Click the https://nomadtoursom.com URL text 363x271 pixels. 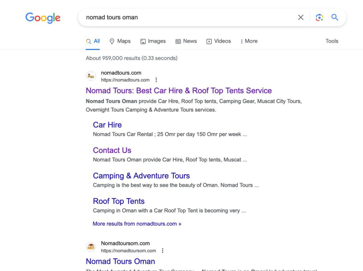[x=128, y=251]
